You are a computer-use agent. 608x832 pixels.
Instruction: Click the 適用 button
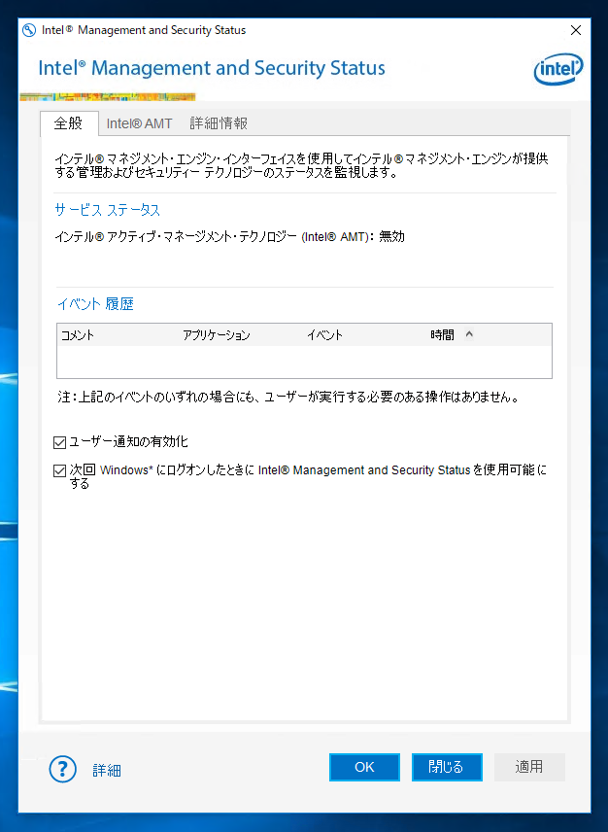click(529, 767)
